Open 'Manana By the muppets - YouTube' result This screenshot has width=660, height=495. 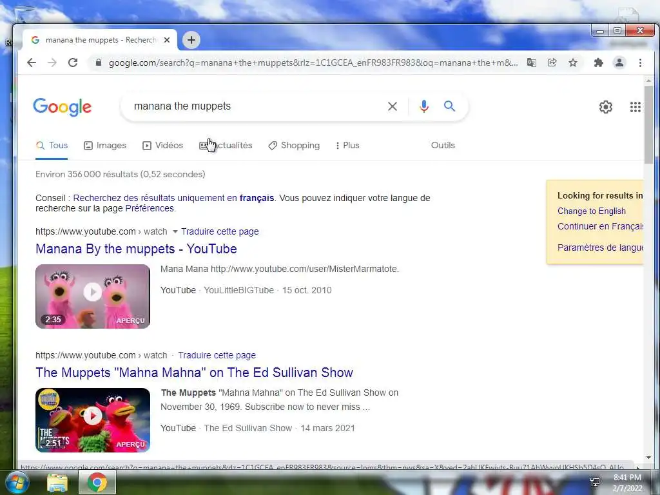click(x=136, y=249)
